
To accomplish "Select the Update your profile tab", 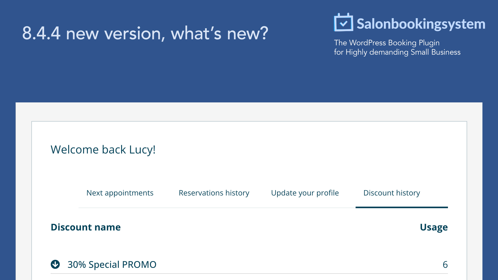I will (x=305, y=193).
